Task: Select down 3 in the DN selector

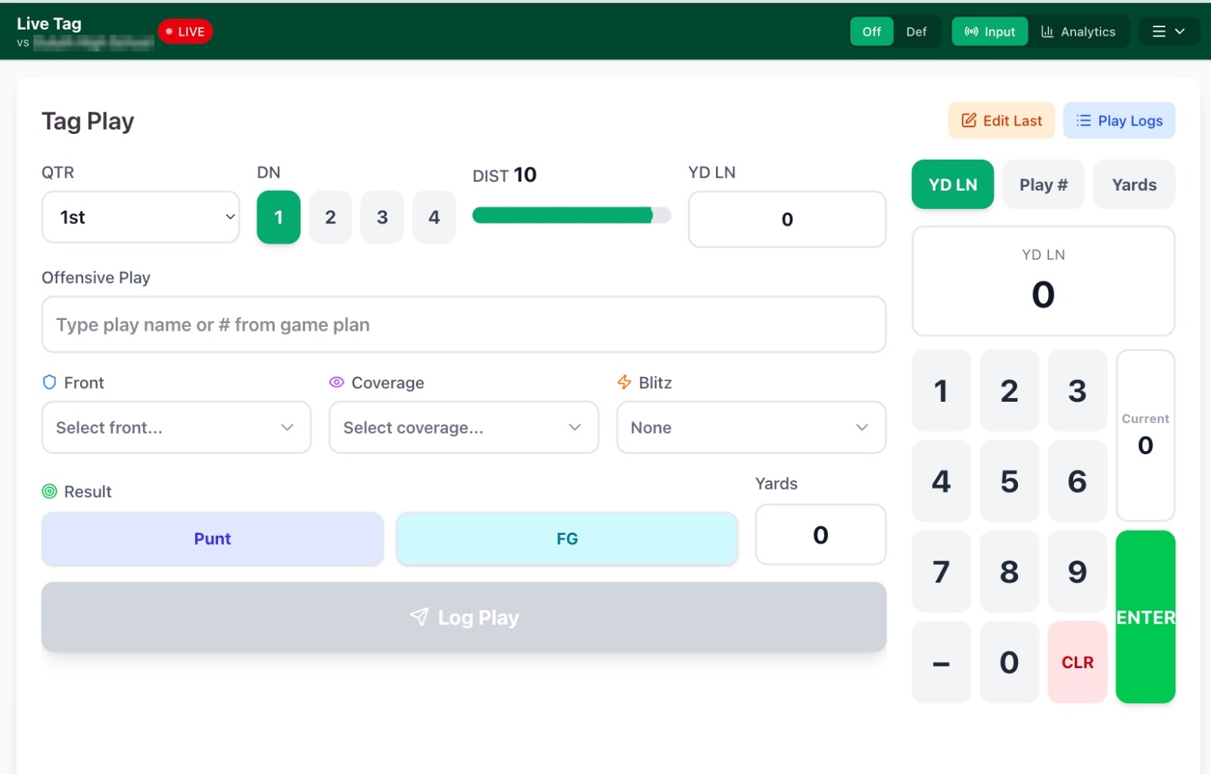Action: (382, 217)
